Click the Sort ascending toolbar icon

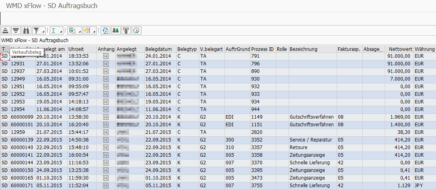(x=6, y=30)
